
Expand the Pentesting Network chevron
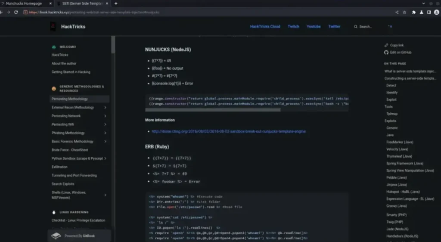106,116
